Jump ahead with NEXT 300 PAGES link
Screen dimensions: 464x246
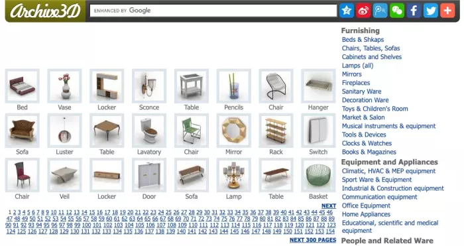click(313, 240)
